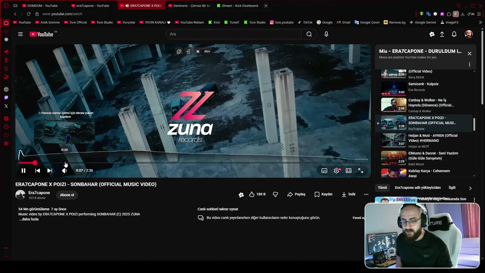Image resolution: width=485 pixels, height=273 pixels.
Task: Close the Mix playlist panel
Action: pyautogui.click(x=469, y=53)
